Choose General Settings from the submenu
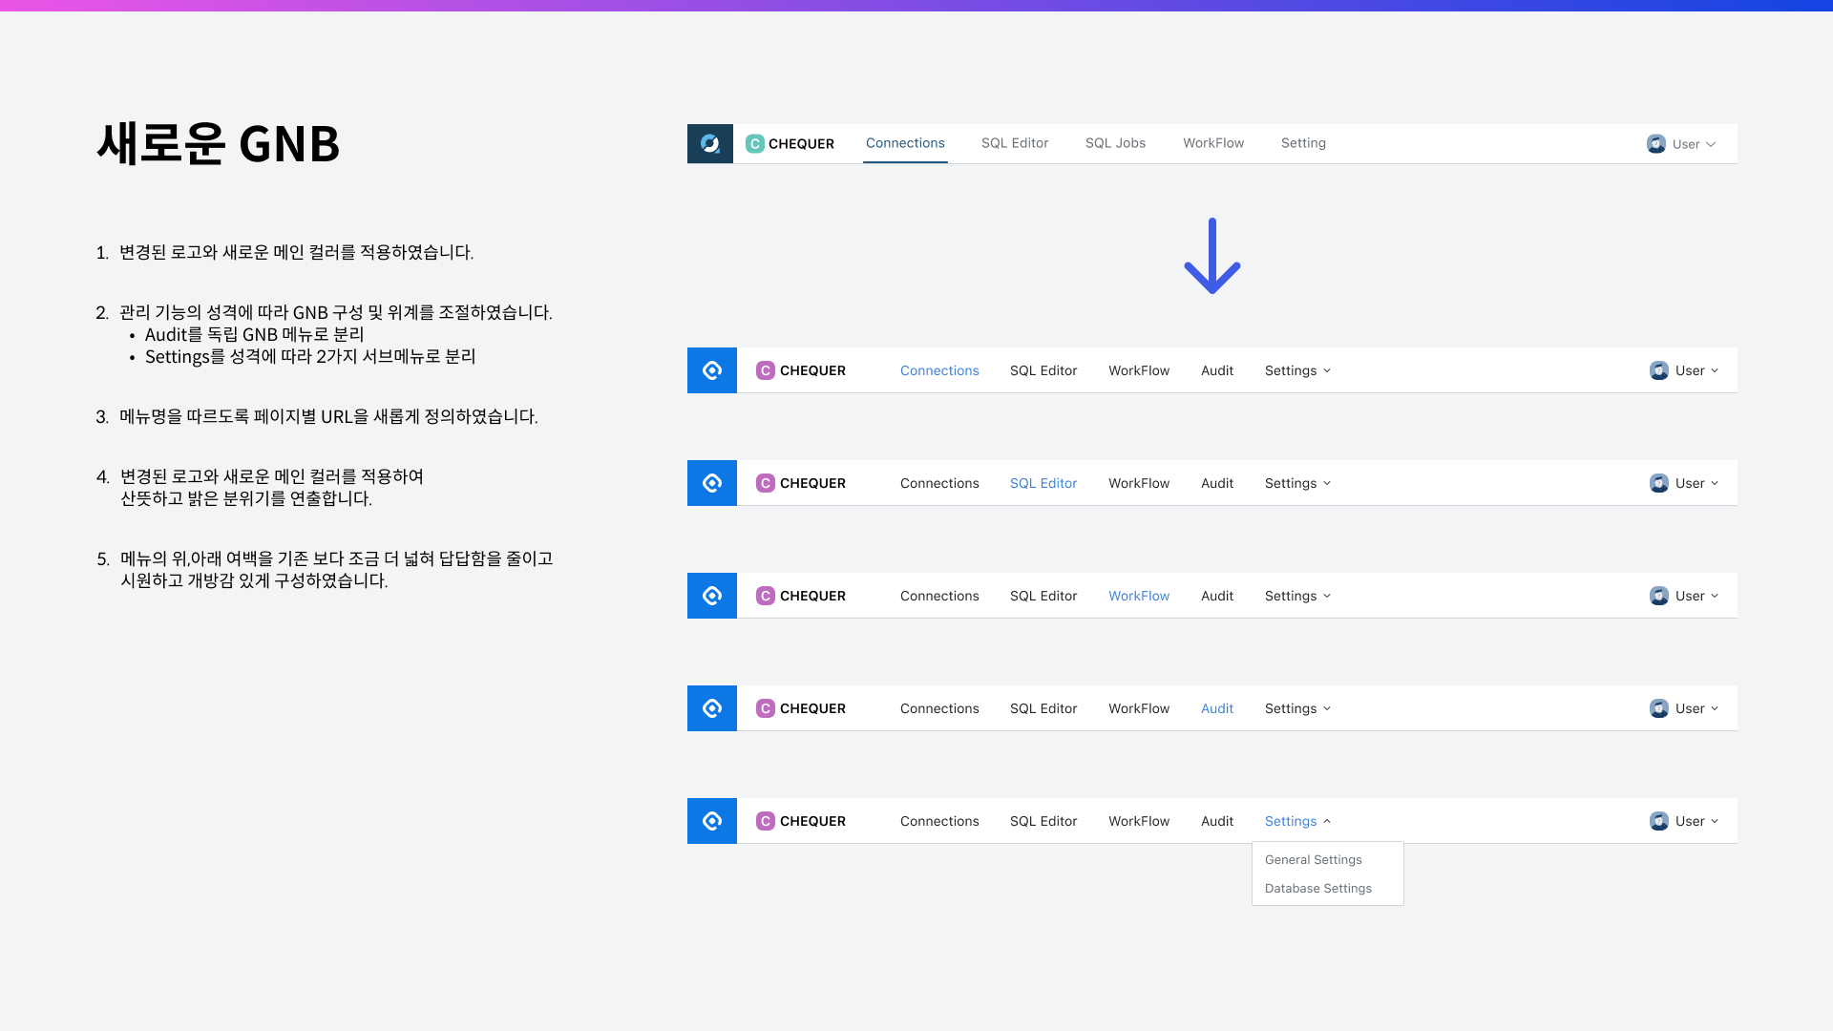Viewport: 1833px width, 1031px height. tap(1314, 859)
